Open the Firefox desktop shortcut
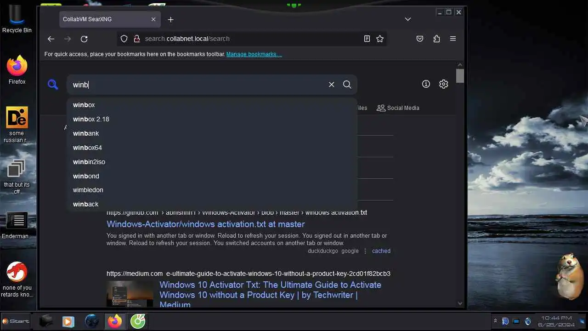The height and width of the screenshot is (331, 588). 17,70
